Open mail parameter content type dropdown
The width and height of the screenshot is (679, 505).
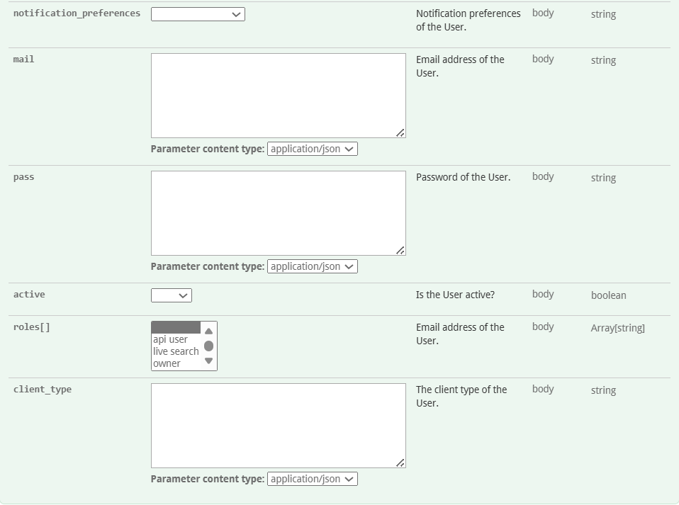point(312,149)
